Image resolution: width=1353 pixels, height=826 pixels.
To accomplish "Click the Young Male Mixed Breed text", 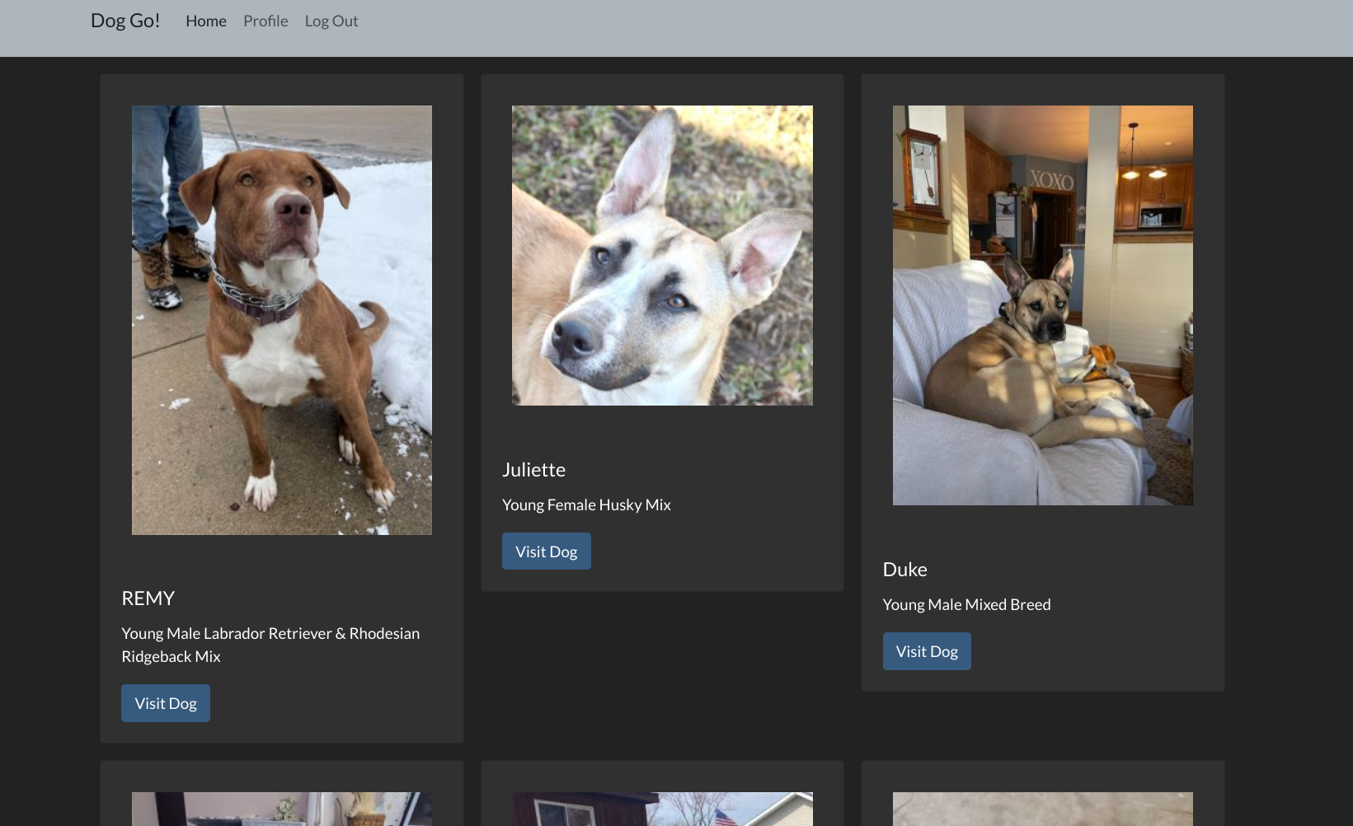I will (x=966, y=604).
